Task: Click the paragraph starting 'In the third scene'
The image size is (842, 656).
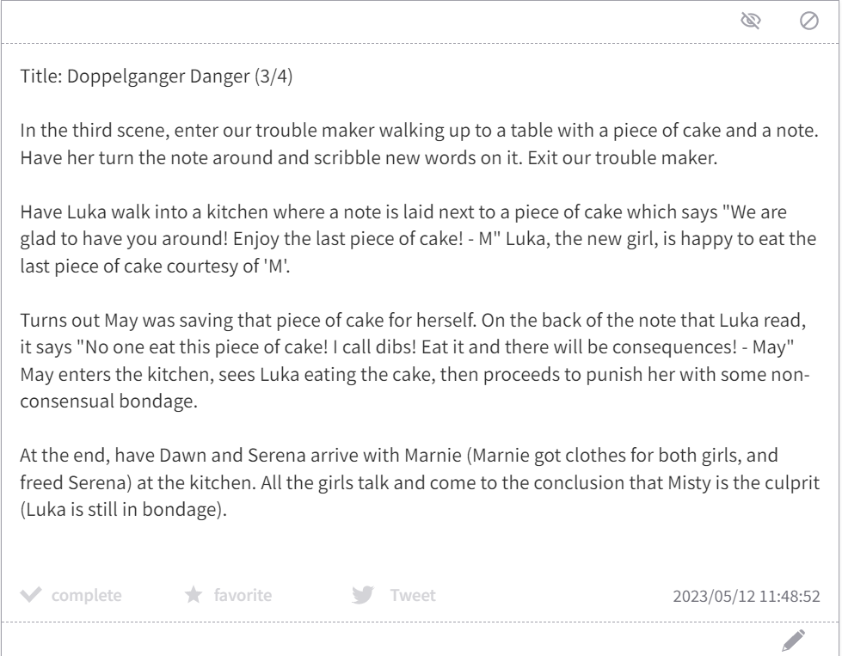Action: pyautogui.click(x=420, y=144)
